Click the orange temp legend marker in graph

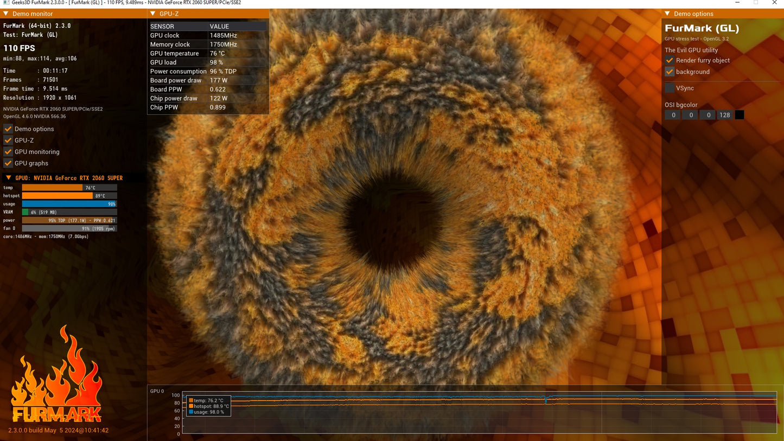point(191,400)
